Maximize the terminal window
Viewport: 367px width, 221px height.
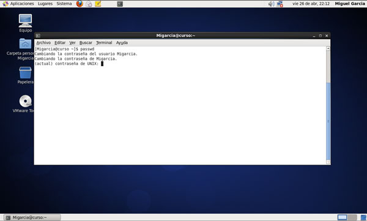tap(320, 36)
